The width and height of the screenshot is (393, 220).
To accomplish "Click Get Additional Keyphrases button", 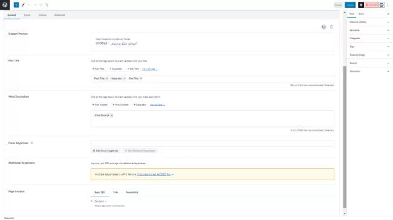I will tap(140, 151).
